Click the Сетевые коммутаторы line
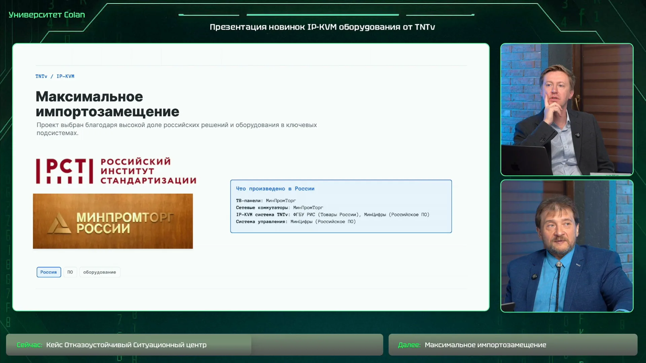646x363 pixels. (279, 208)
